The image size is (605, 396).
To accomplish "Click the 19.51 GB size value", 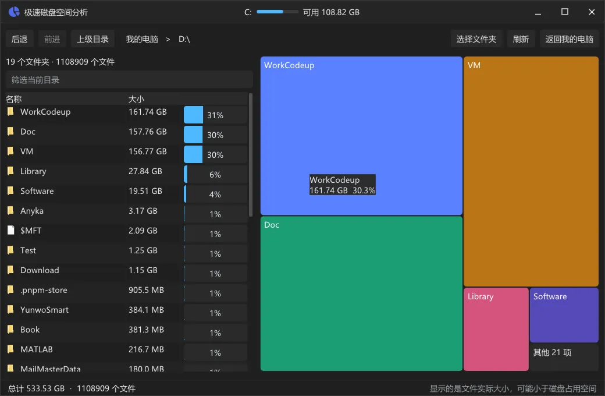I will pyautogui.click(x=145, y=191).
